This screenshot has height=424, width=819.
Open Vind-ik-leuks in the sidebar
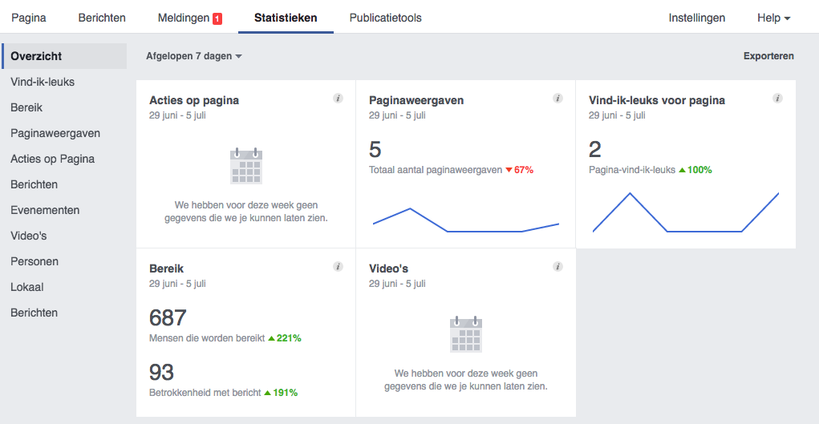pos(43,82)
